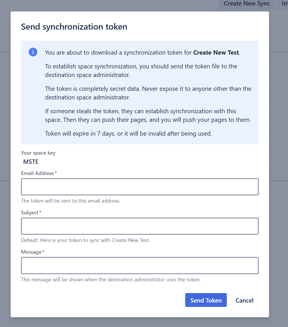This screenshot has height=327, width=288.
Task: Click the Create New Sync button
Action: click(x=247, y=4)
